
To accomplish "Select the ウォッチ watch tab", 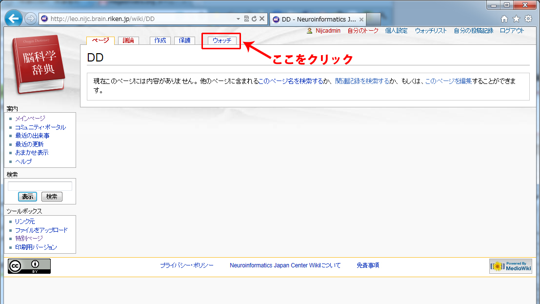I will (222, 41).
